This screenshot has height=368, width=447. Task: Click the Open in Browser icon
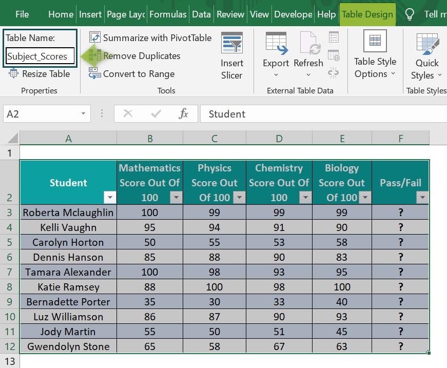coord(334,55)
